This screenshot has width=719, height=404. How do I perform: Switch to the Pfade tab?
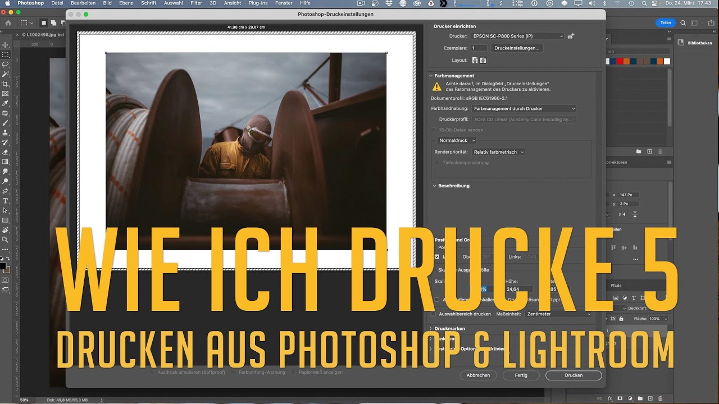[616, 286]
